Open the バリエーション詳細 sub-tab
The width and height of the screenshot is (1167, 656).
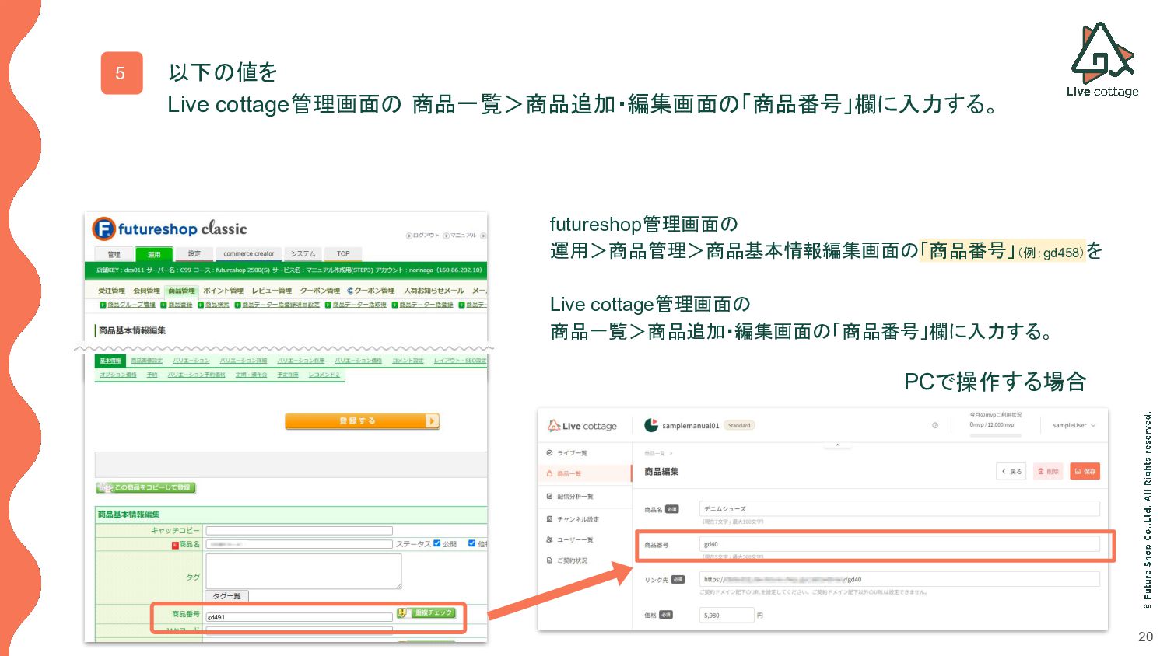point(244,361)
